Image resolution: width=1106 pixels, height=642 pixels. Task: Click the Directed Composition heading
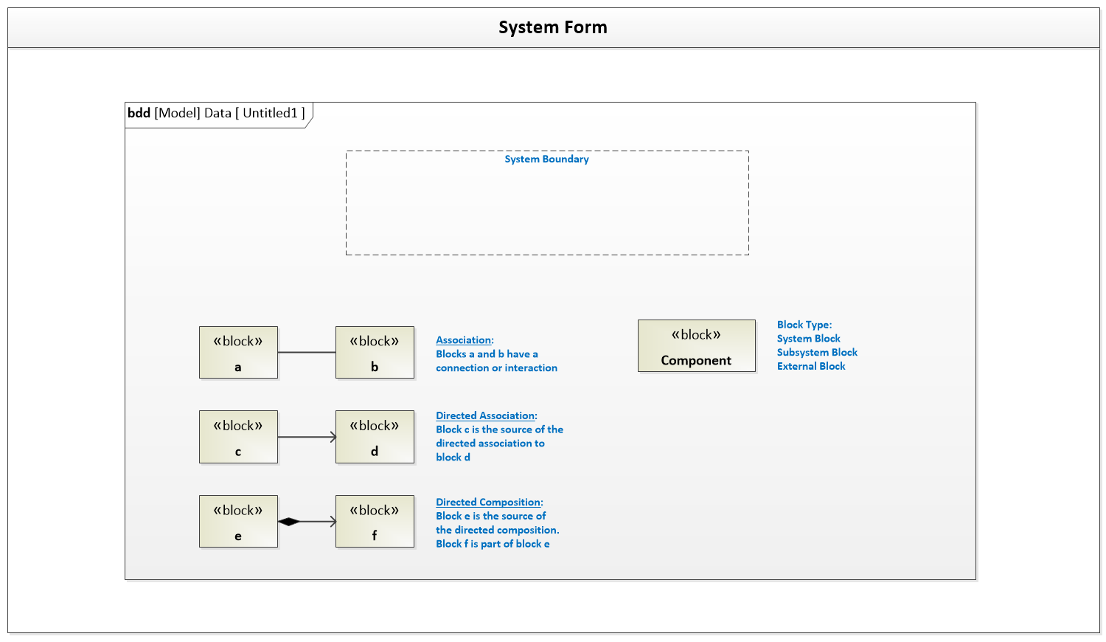490,503
